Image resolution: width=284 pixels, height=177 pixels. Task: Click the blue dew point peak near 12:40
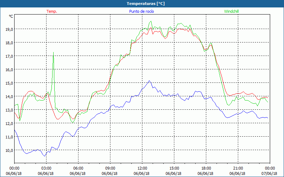coord(149,81)
